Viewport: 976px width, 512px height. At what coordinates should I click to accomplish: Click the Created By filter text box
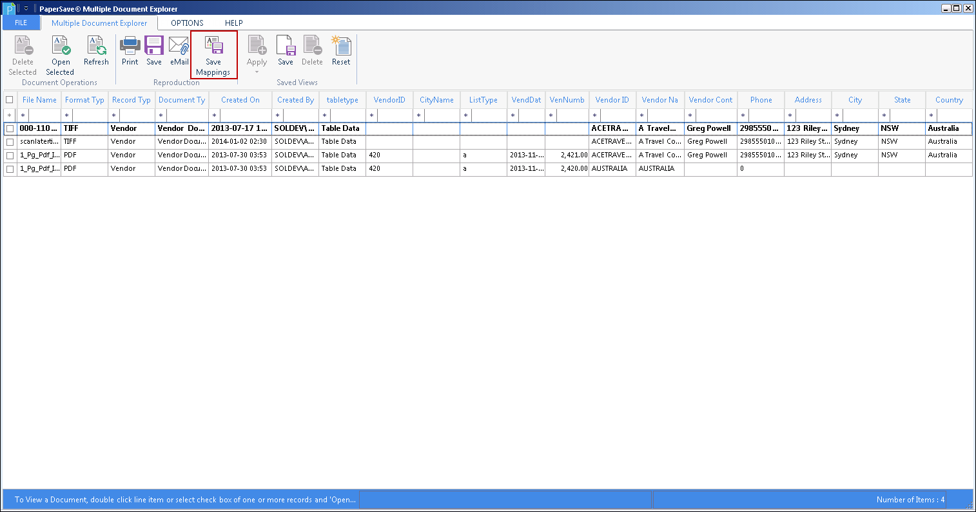301,115
